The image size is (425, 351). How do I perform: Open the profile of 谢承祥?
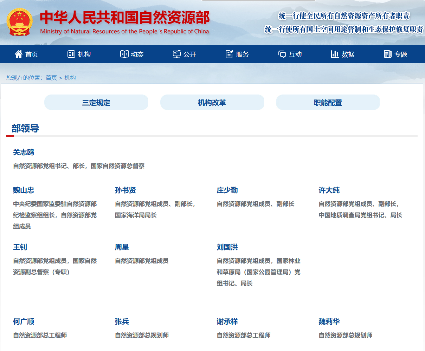[x=227, y=321]
